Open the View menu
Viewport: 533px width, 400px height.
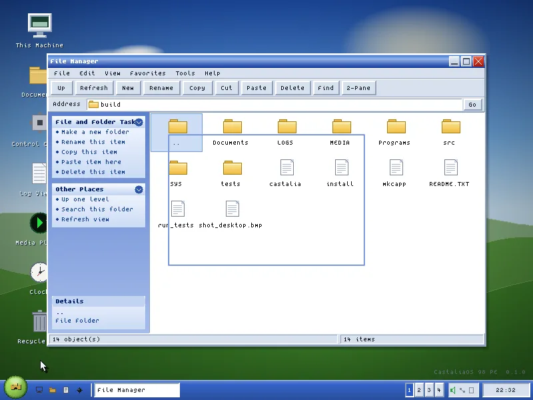click(x=113, y=73)
